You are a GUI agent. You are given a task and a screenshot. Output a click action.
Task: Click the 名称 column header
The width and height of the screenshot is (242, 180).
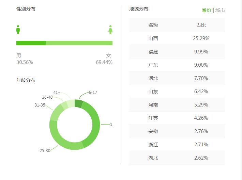coord(153,25)
